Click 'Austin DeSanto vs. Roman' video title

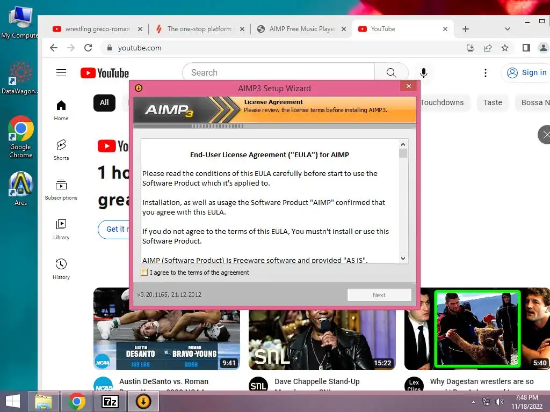pyautogui.click(x=164, y=381)
